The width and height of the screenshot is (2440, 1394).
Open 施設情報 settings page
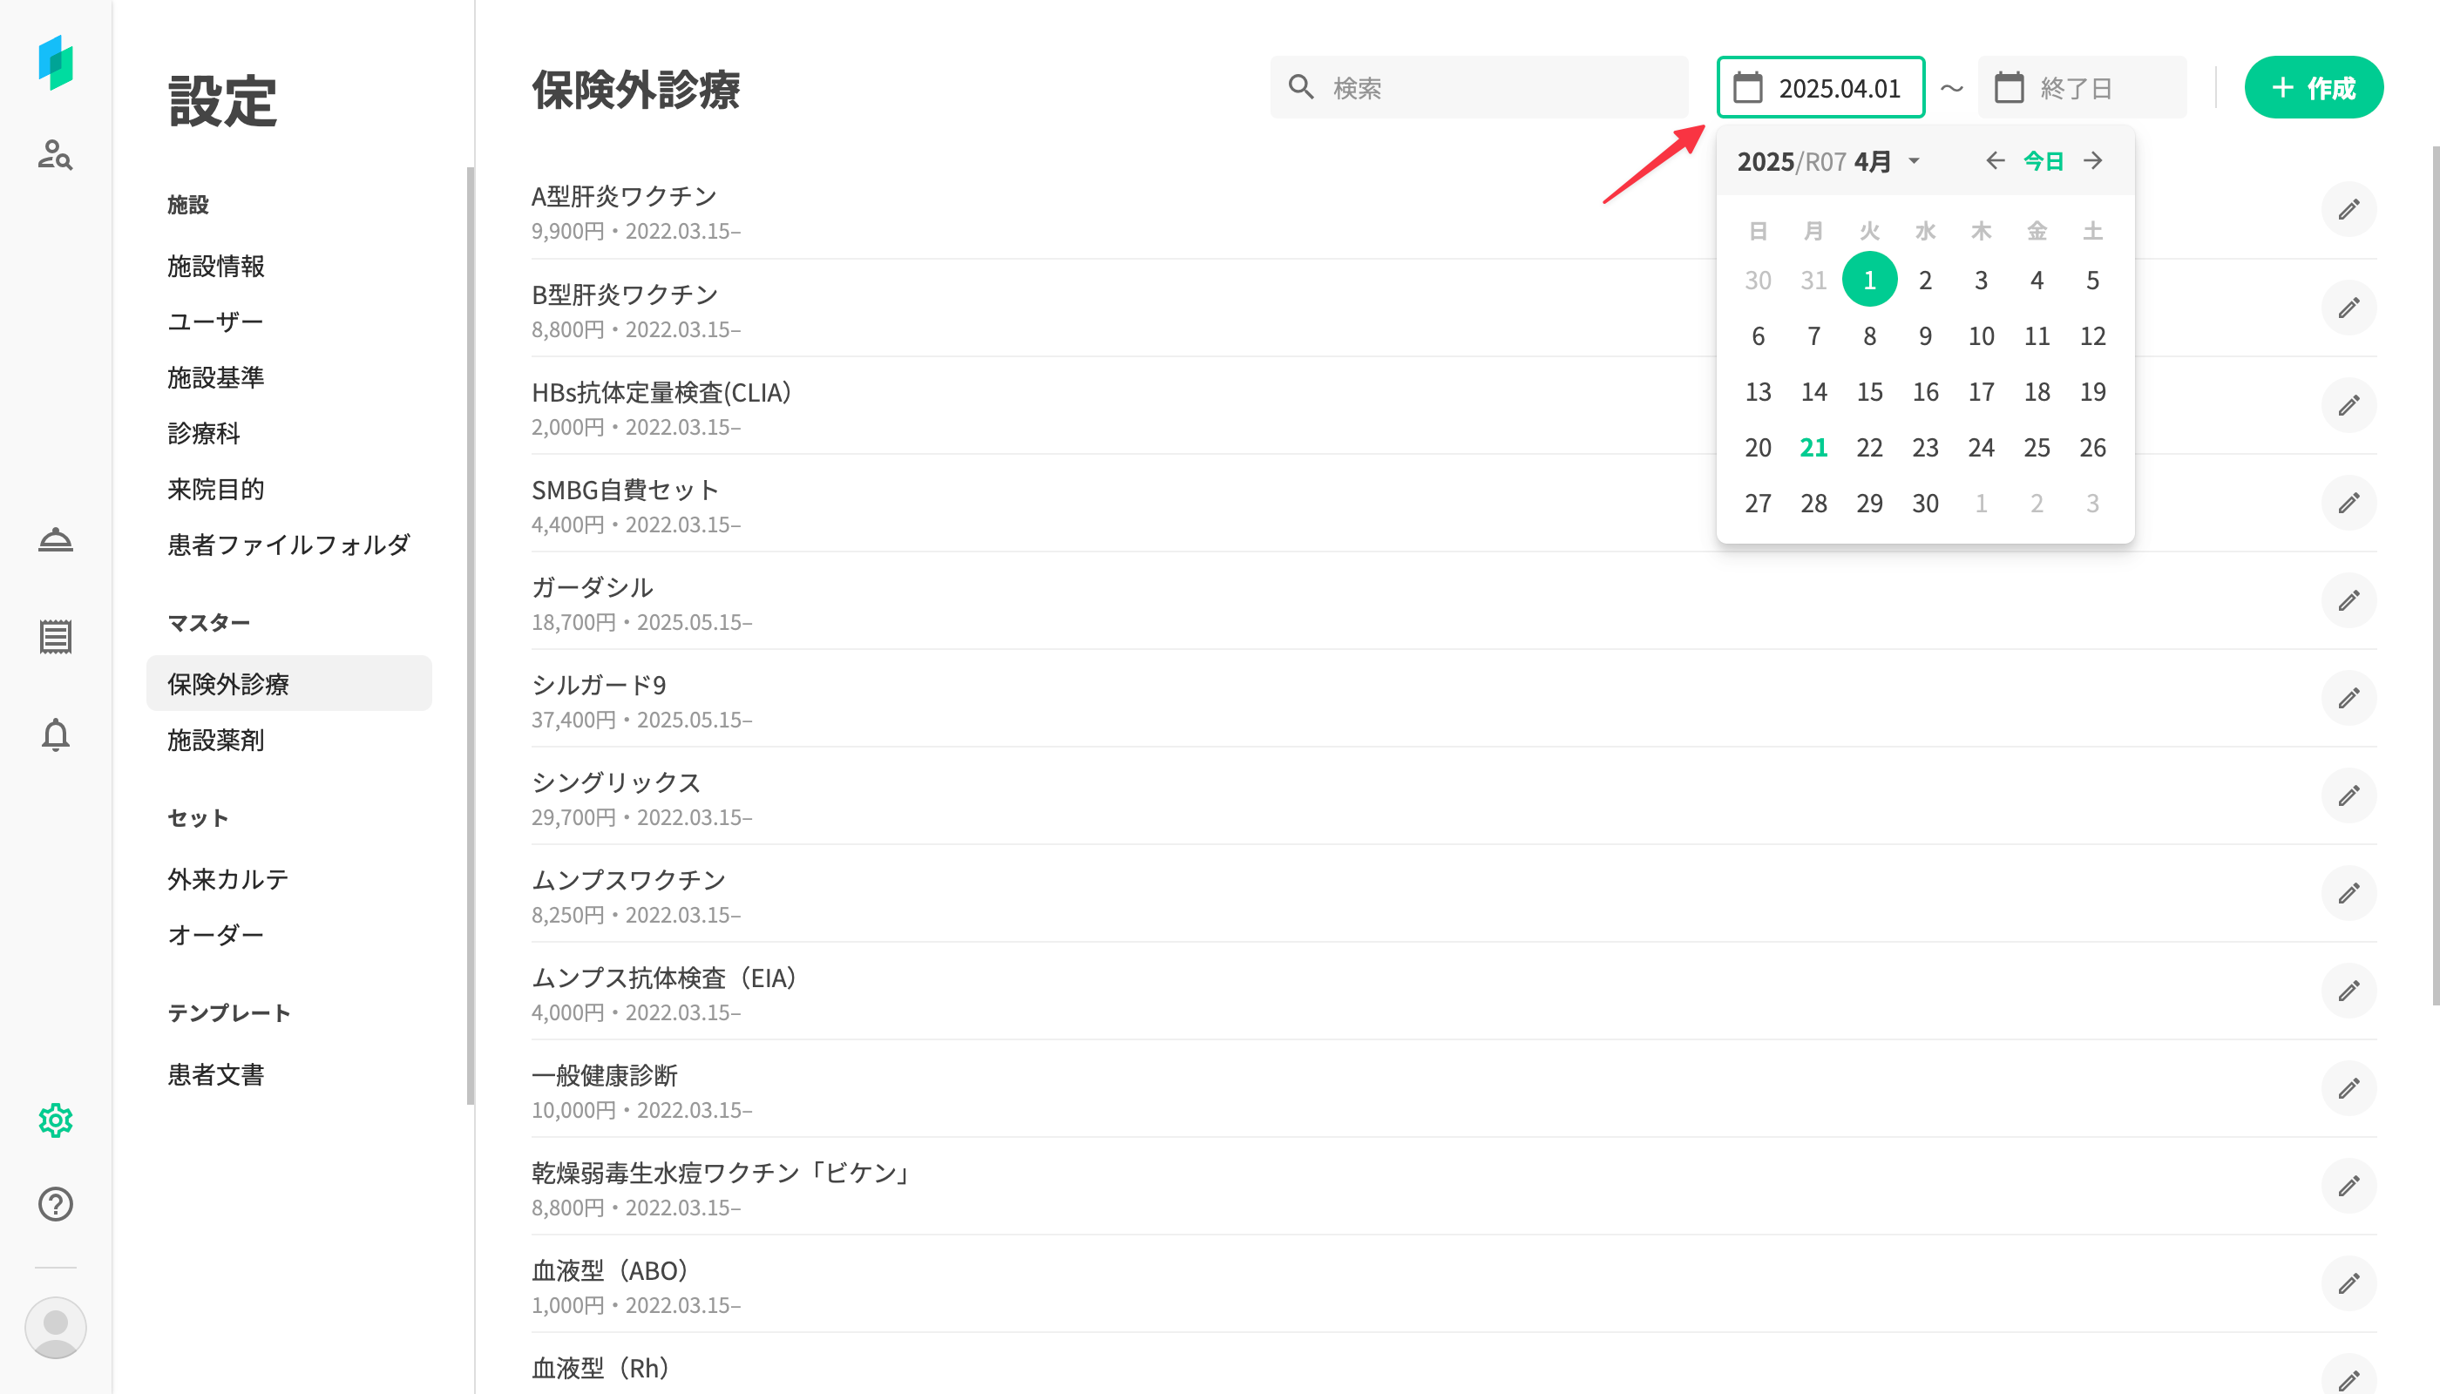tap(215, 265)
